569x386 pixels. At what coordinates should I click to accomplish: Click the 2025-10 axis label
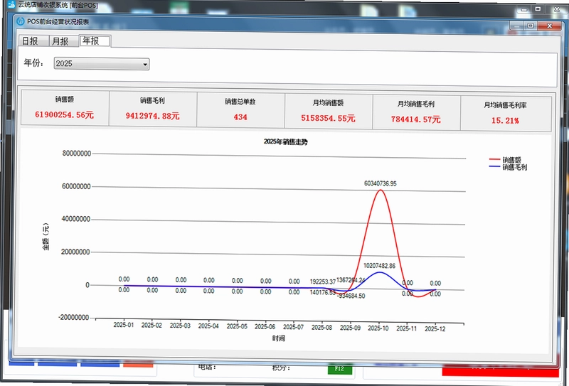click(378, 328)
